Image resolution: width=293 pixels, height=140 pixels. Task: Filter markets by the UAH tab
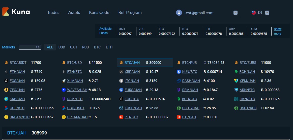pyautogui.click(x=74, y=47)
